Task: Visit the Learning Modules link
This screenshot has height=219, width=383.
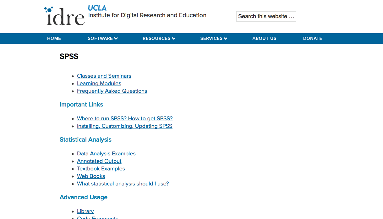Action: 99,83
